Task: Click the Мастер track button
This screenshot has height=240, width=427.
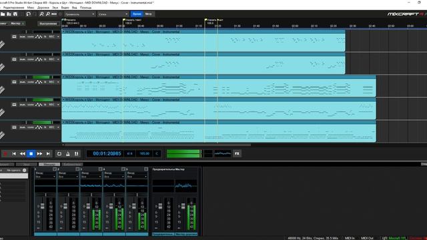Action: (16, 24)
